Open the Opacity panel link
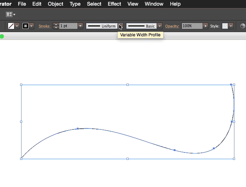Screen dimensions: 246x187 click(x=172, y=26)
